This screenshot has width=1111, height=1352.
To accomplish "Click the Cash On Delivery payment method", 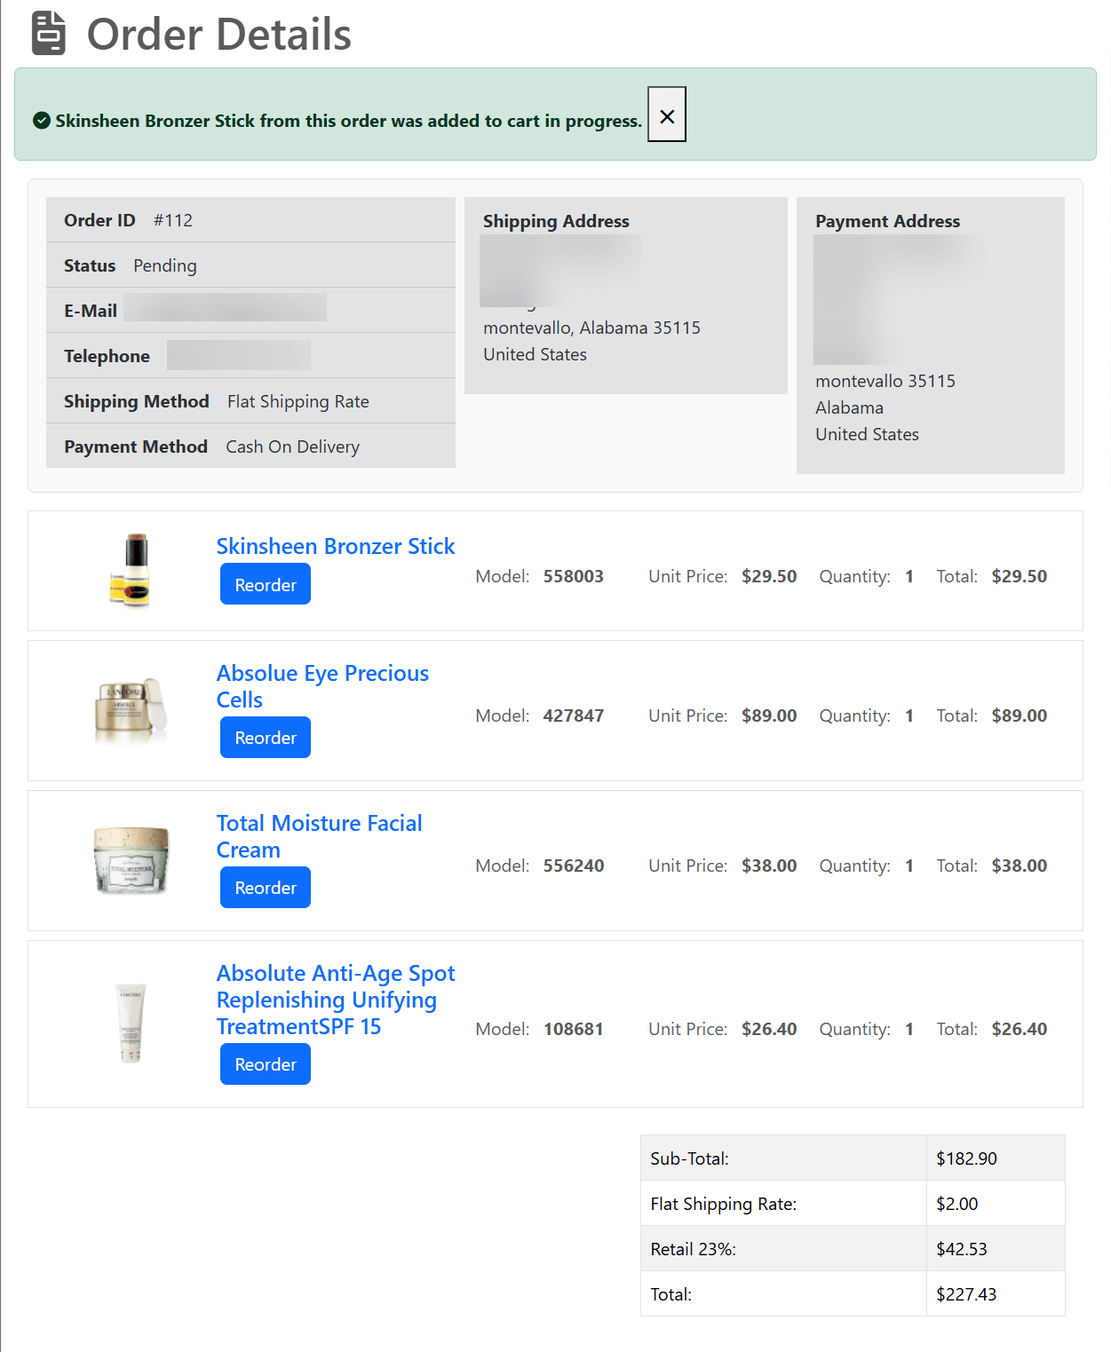I will (292, 447).
